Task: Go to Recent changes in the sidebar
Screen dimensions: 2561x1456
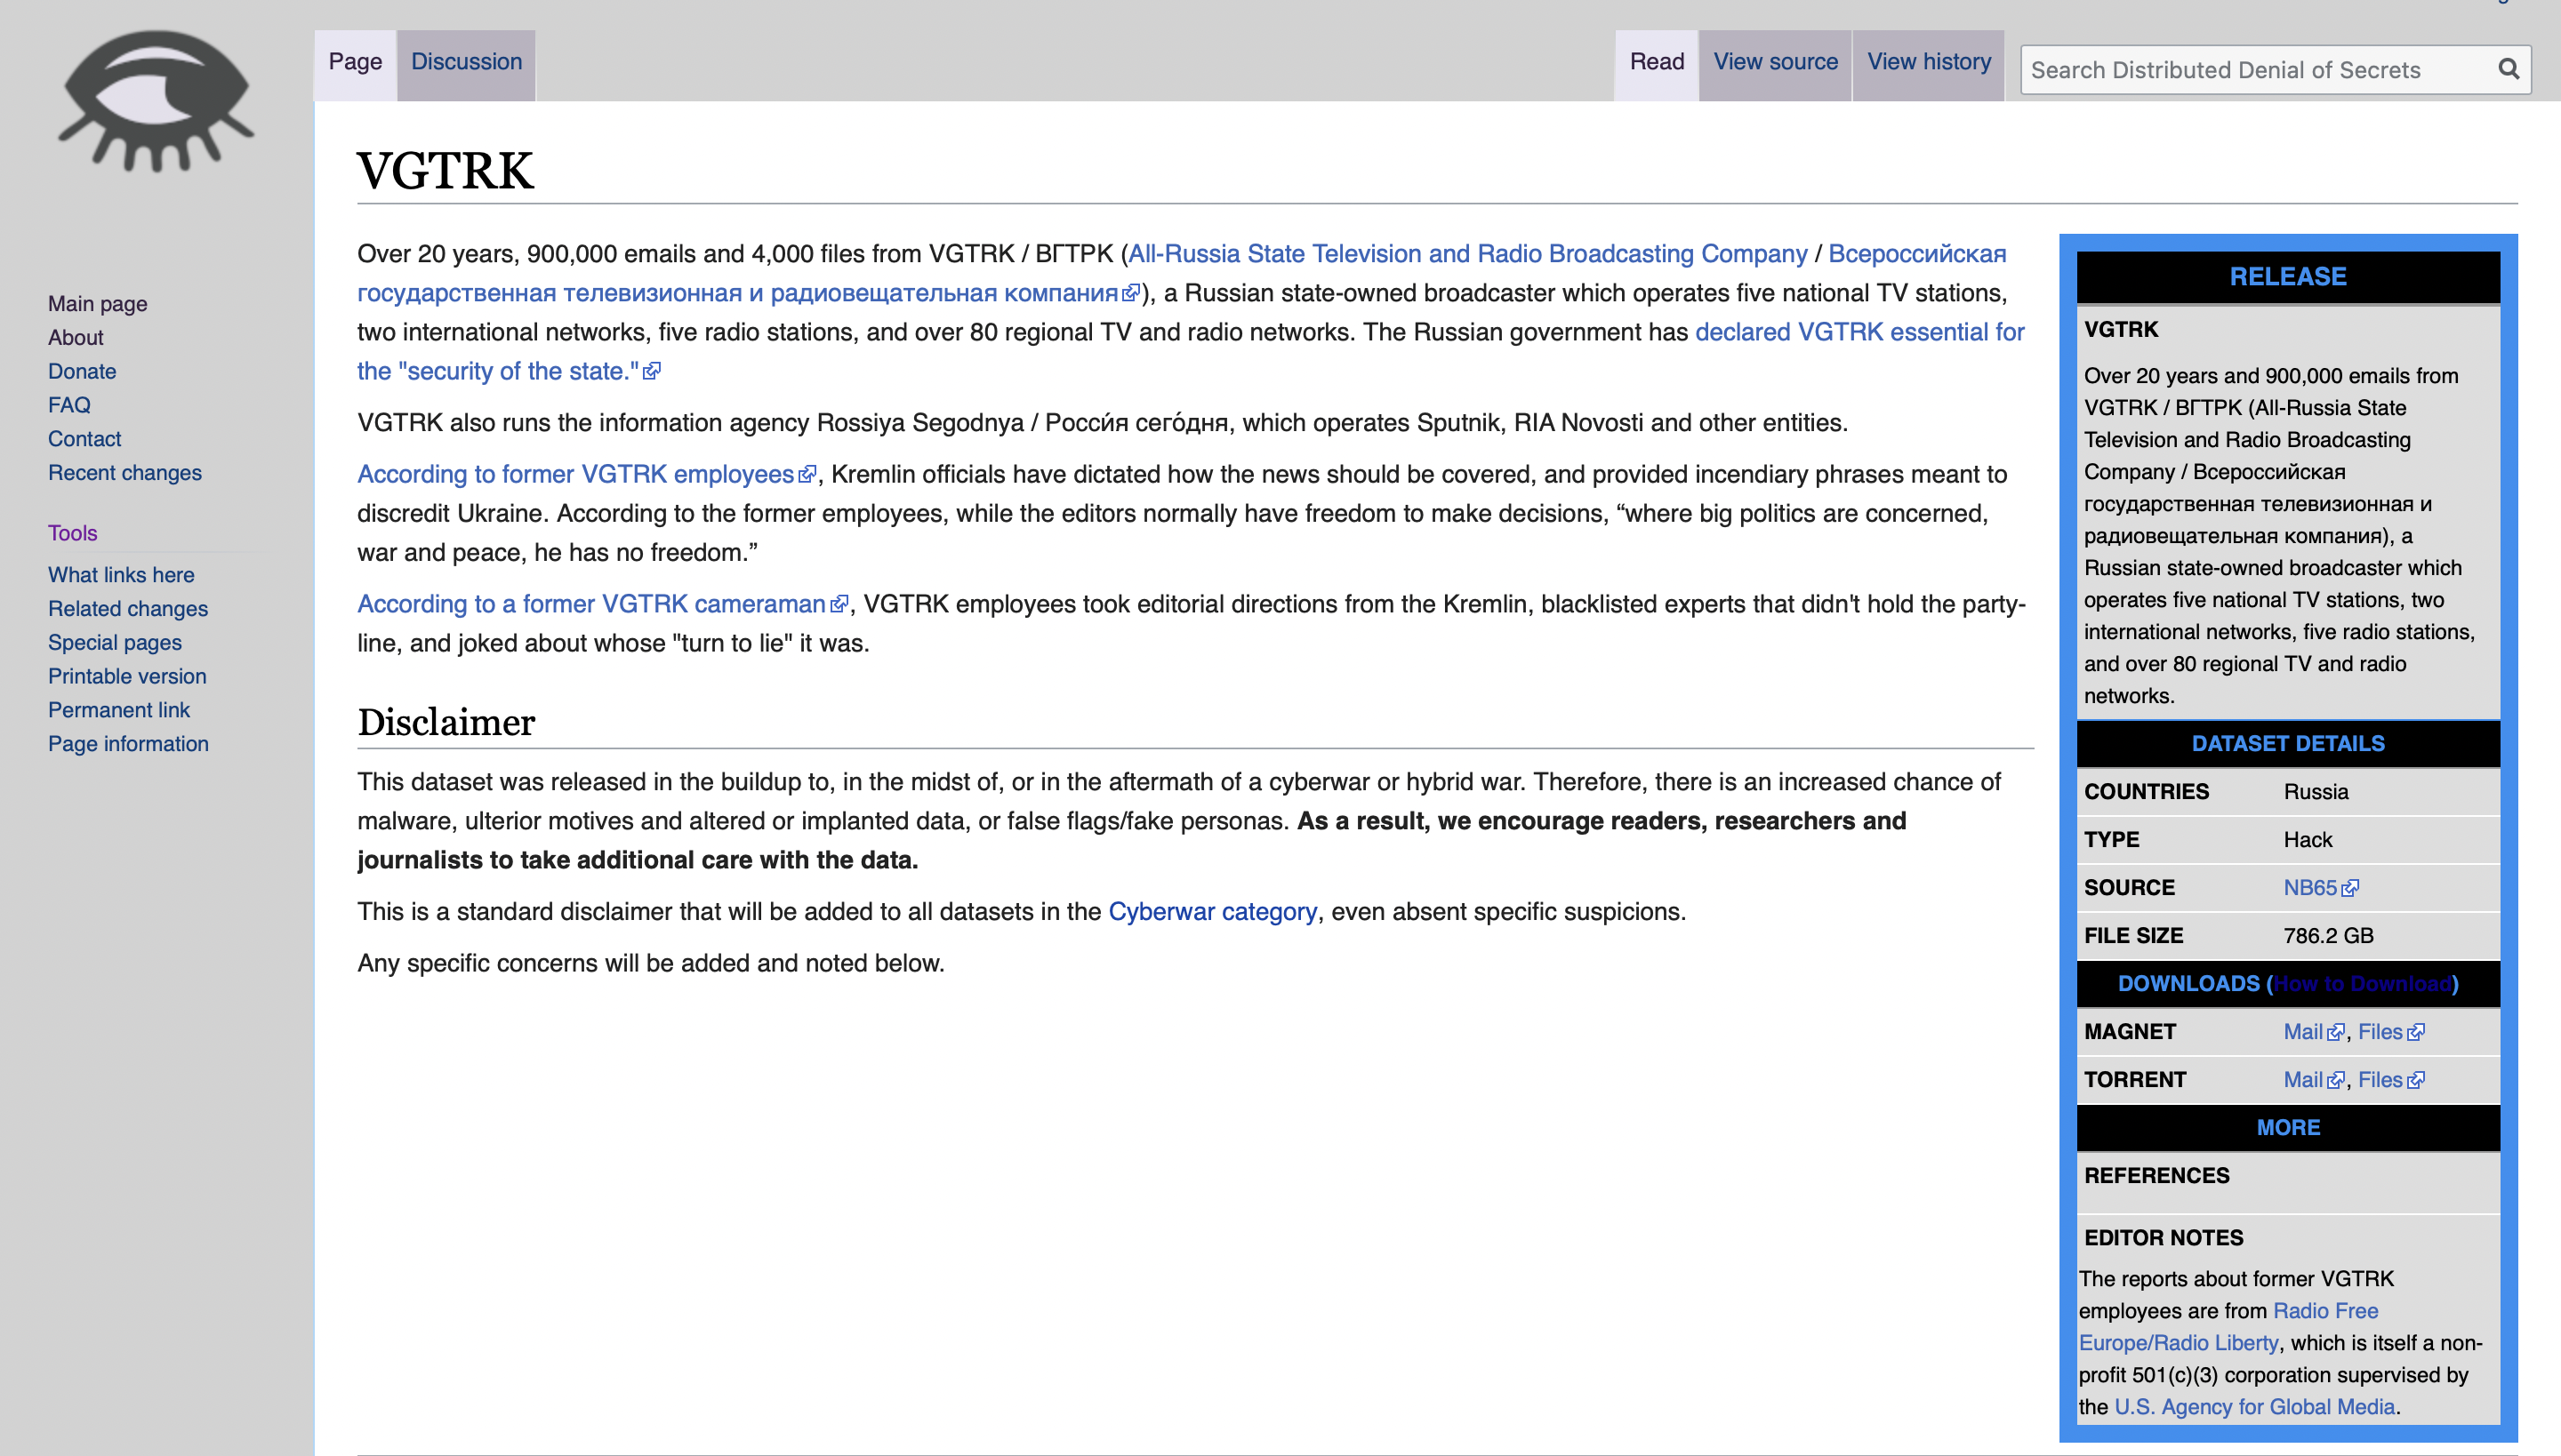Action: coord(125,473)
